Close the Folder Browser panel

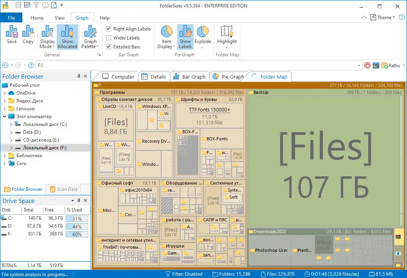[x=85, y=76]
